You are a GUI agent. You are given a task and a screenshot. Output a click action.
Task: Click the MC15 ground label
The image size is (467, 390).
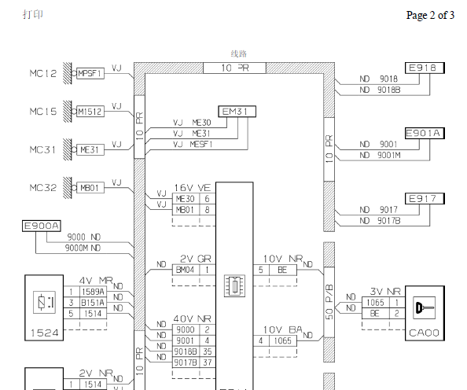click(x=43, y=112)
